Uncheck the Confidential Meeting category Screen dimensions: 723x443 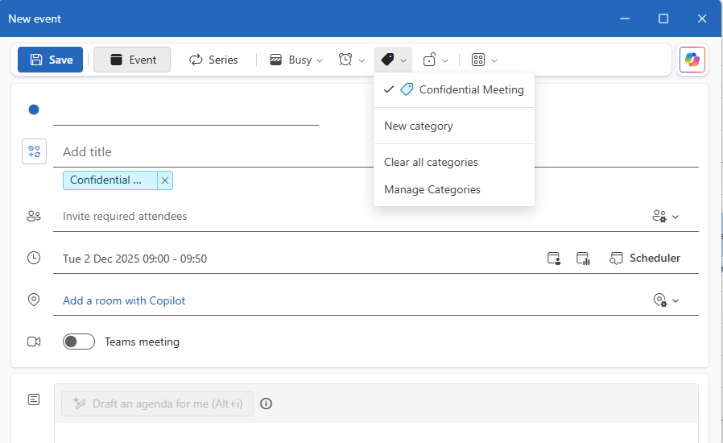pyautogui.click(x=455, y=89)
